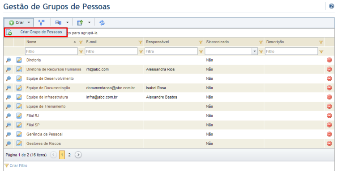Go to page 2
The width and height of the screenshot is (338, 173).
coord(69,155)
